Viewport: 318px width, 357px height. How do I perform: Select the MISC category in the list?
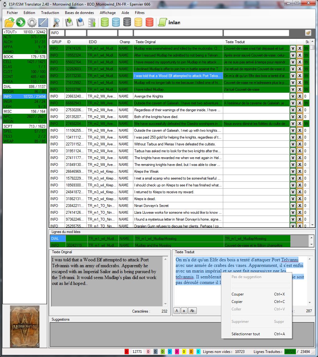coord(25,111)
